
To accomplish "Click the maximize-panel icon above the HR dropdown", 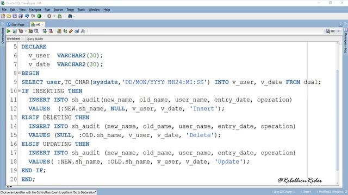I will pyautogui.click(x=341, y=24).
